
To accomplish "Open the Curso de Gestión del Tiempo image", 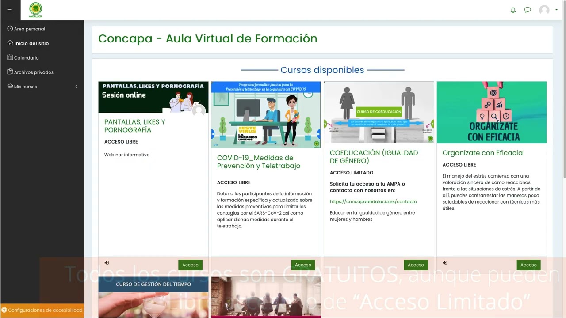I will pos(153,297).
